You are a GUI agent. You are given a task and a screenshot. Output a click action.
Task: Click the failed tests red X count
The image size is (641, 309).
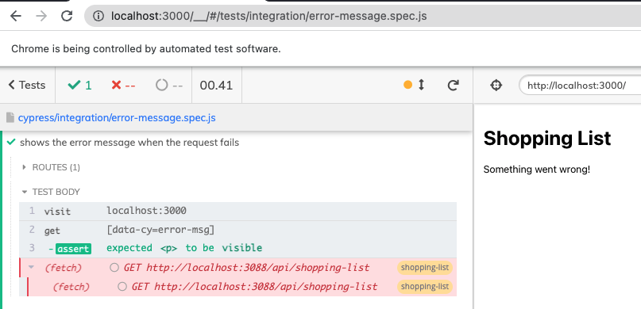tap(123, 86)
